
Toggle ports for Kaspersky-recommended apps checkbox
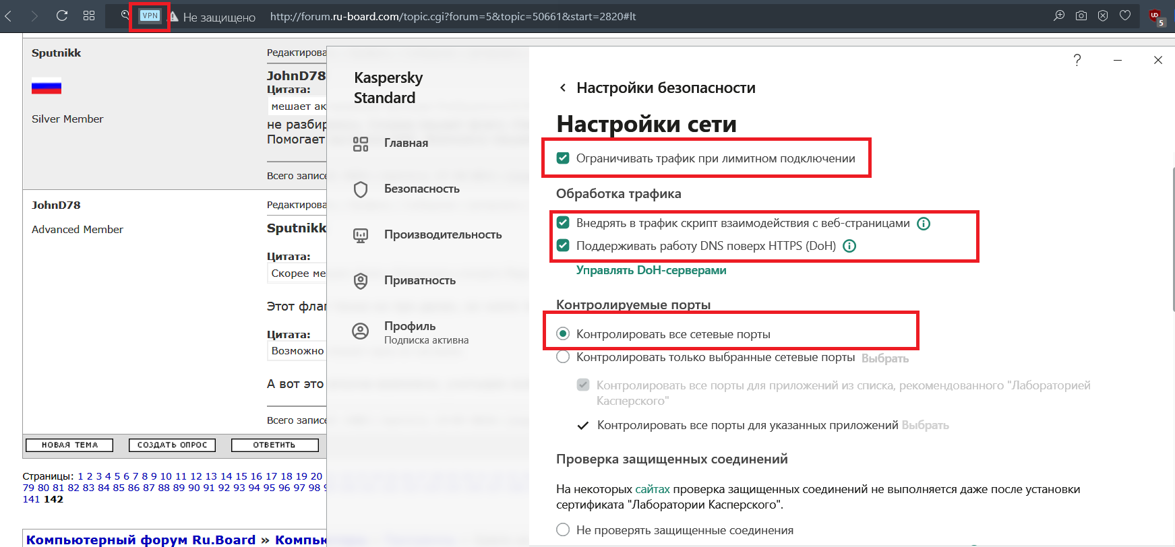tap(583, 385)
